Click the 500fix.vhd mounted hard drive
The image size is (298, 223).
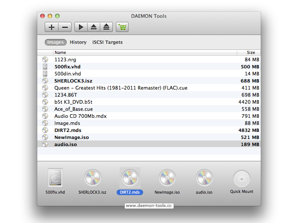pyautogui.click(x=55, y=178)
